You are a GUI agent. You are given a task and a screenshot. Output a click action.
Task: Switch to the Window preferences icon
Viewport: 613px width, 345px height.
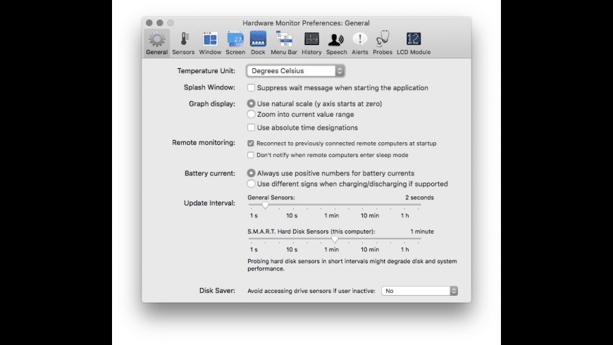pyautogui.click(x=210, y=39)
